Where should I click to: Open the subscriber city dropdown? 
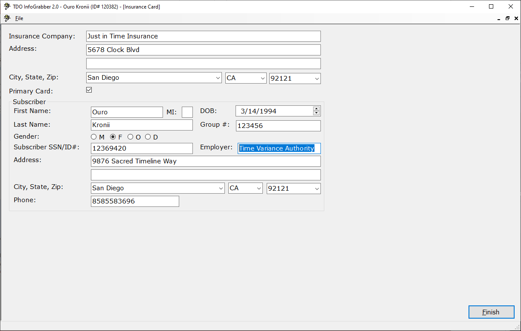221,189
